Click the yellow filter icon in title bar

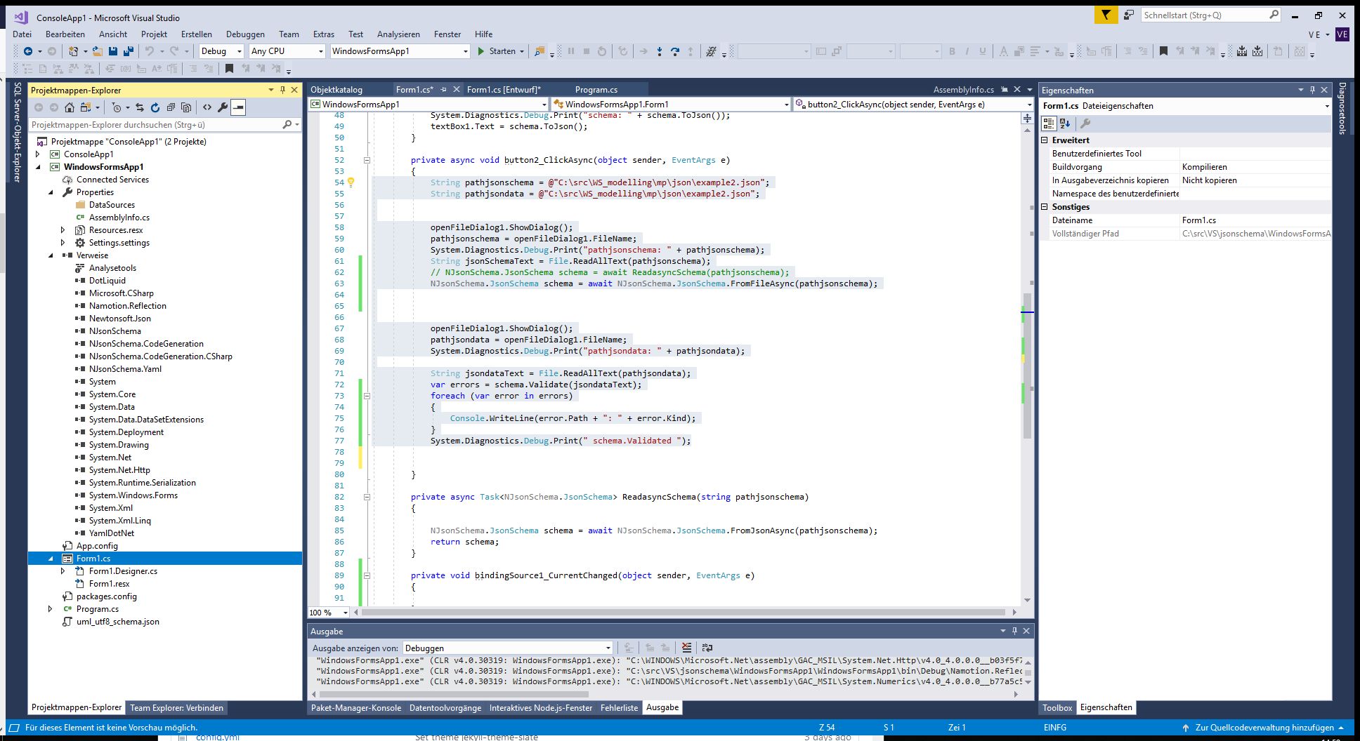(x=1106, y=14)
